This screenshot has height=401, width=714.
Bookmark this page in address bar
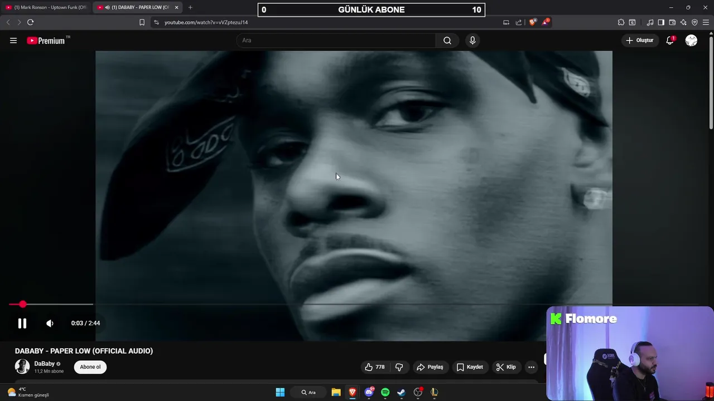(142, 22)
